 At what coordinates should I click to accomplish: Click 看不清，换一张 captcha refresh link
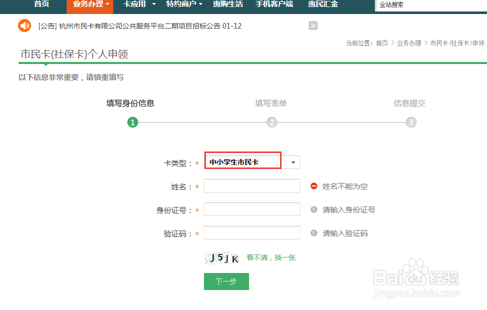coord(271,257)
